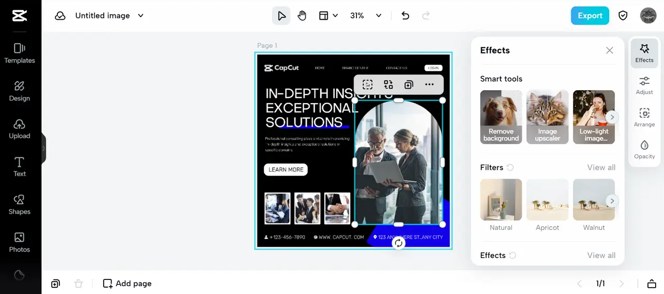
Task: Undo the last action
Action: (x=405, y=16)
